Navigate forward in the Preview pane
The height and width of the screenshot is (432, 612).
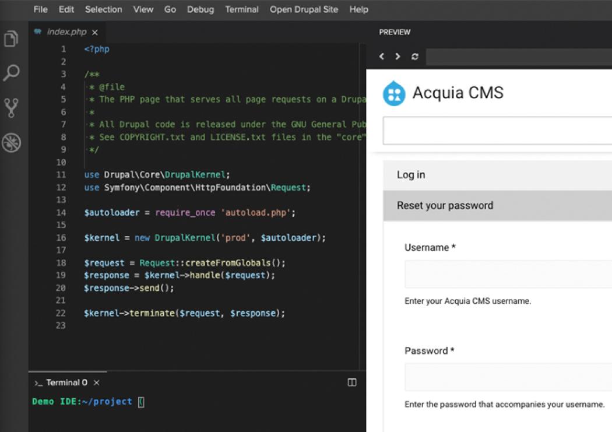pyautogui.click(x=398, y=57)
